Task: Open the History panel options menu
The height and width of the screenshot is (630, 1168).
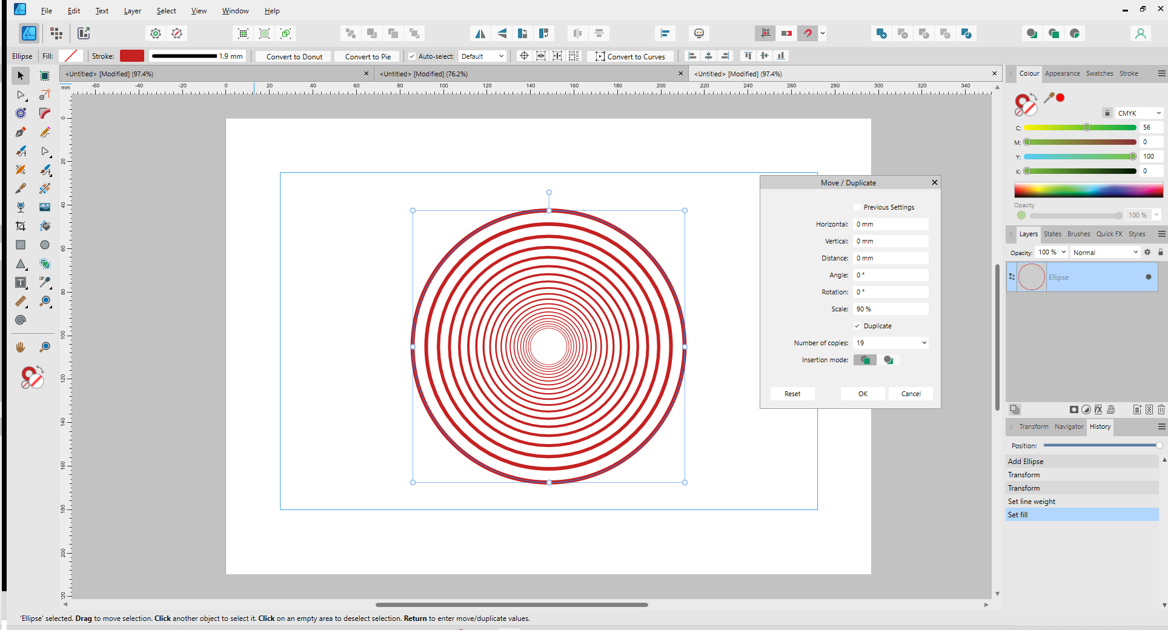Action: pyautogui.click(x=1161, y=426)
